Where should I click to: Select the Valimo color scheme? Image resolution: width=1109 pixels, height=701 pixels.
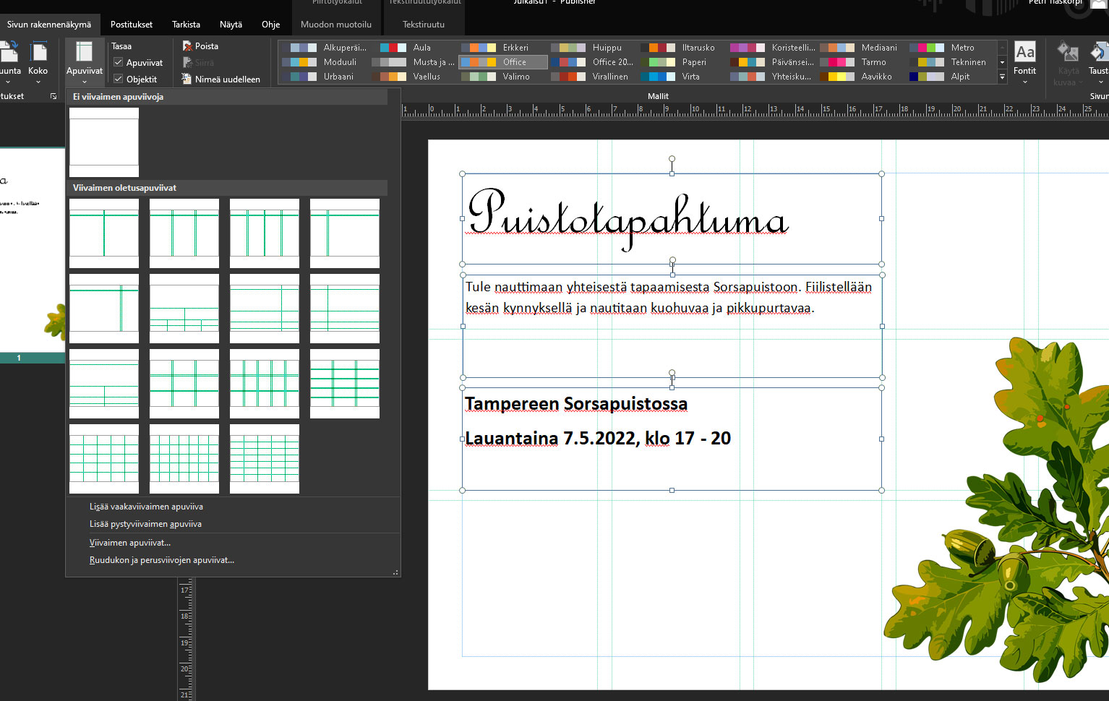coord(503,77)
